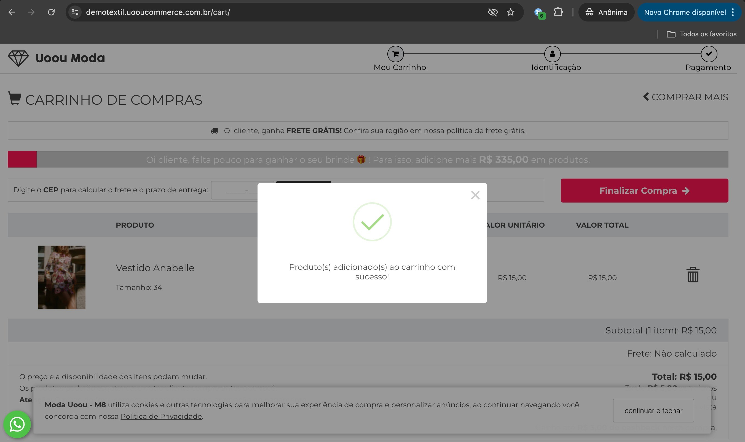Open the Todos os favoritos folder
The width and height of the screenshot is (745, 442).
pyautogui.click(x=701, y=34)
